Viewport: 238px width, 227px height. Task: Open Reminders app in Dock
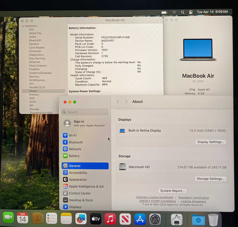tap(52, 218)
